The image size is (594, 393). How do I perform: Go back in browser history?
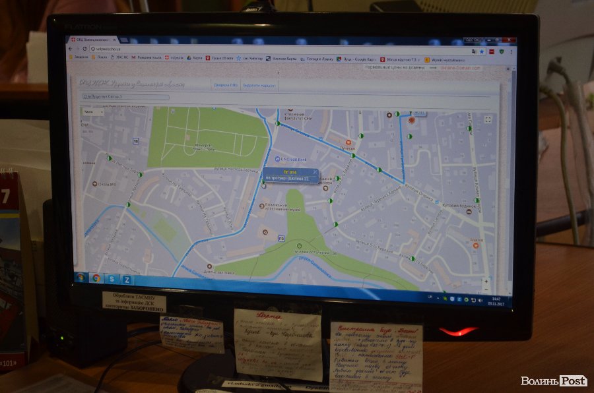click(71, 49)
